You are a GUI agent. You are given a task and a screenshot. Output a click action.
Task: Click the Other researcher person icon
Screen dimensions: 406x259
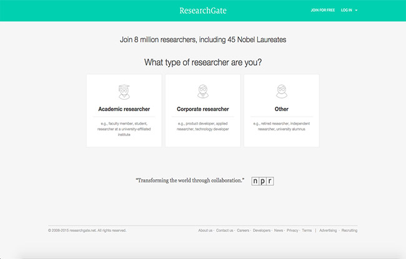(x=282, y=91)
